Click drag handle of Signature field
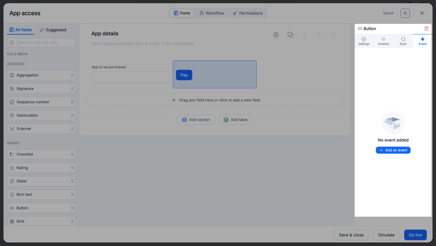This screenshot has height=246, width=436. pyautogui.click(x=72, y=89)
